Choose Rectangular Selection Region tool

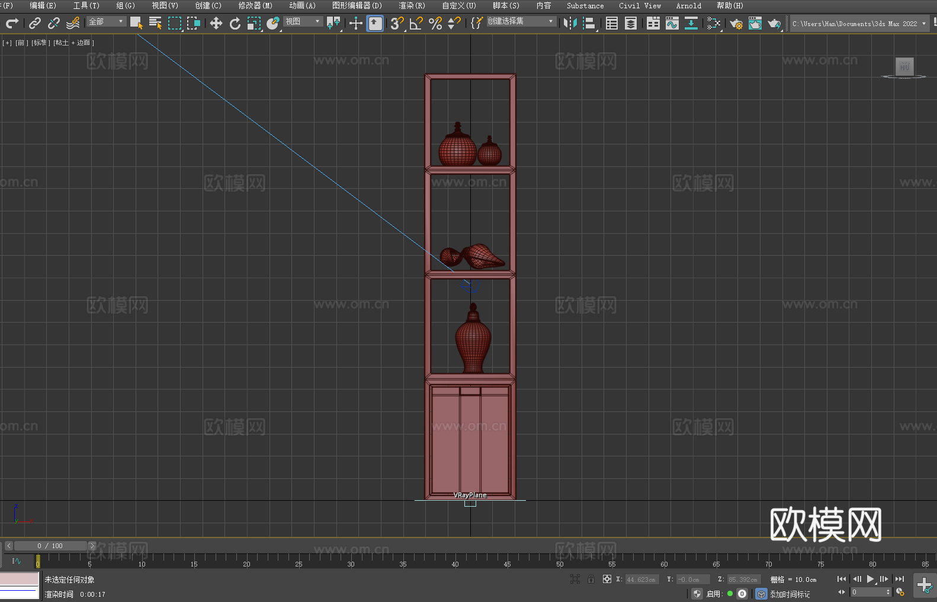pos(175,23)
